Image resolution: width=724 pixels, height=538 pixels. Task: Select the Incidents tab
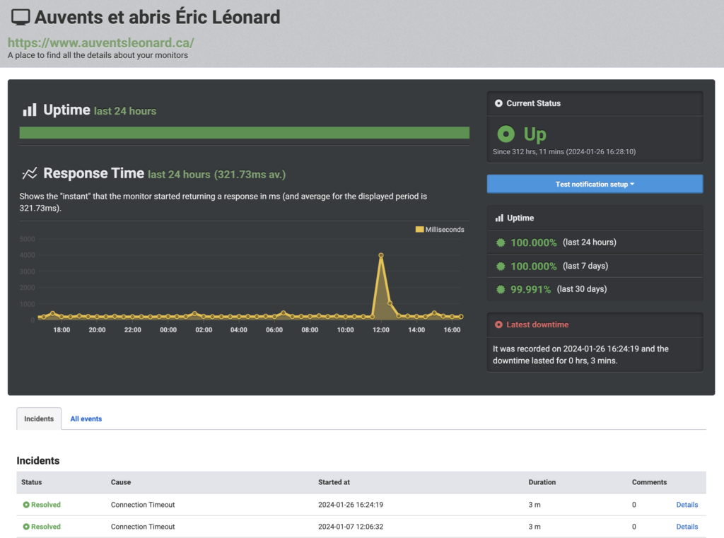[39, 419]
